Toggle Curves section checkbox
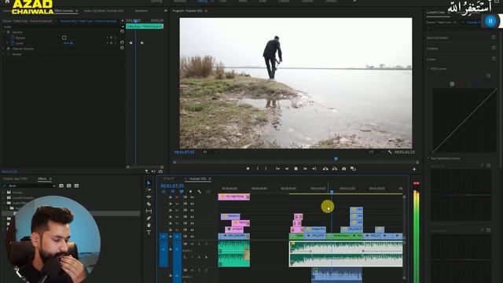Image resolution: width=503 pixels, height=283 pixels. (x=494, y=59)
